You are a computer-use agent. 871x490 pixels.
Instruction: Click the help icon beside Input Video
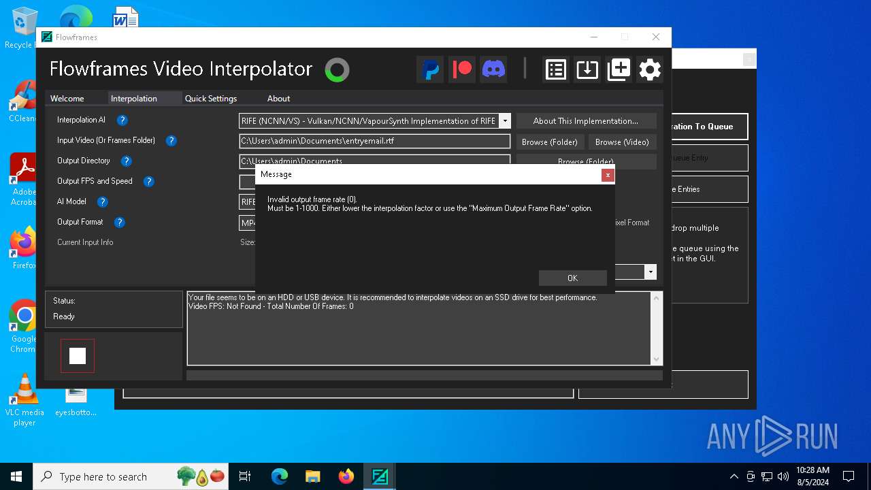click(171, 141)
